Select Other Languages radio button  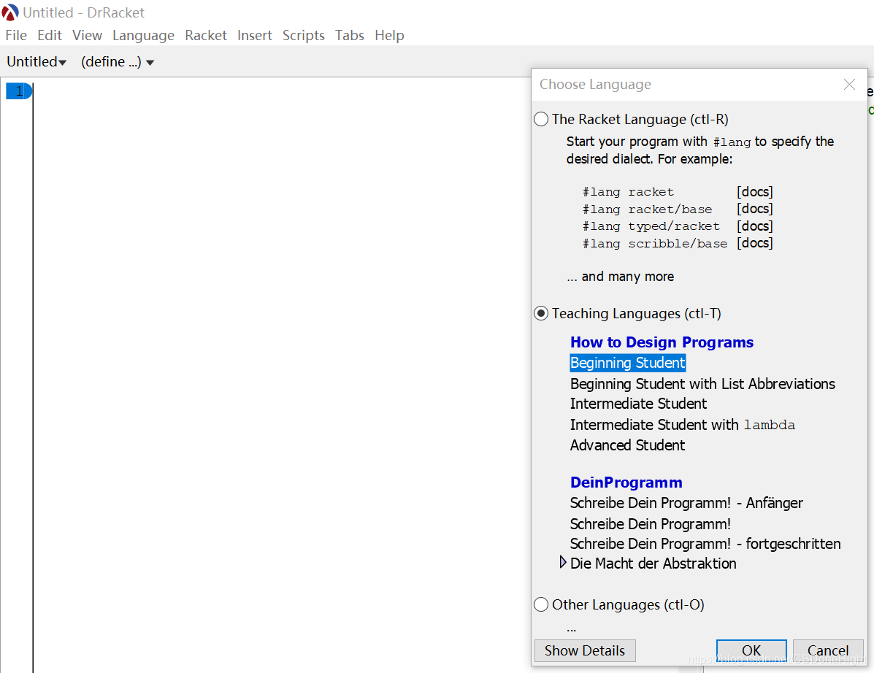(x=540, y=604)
